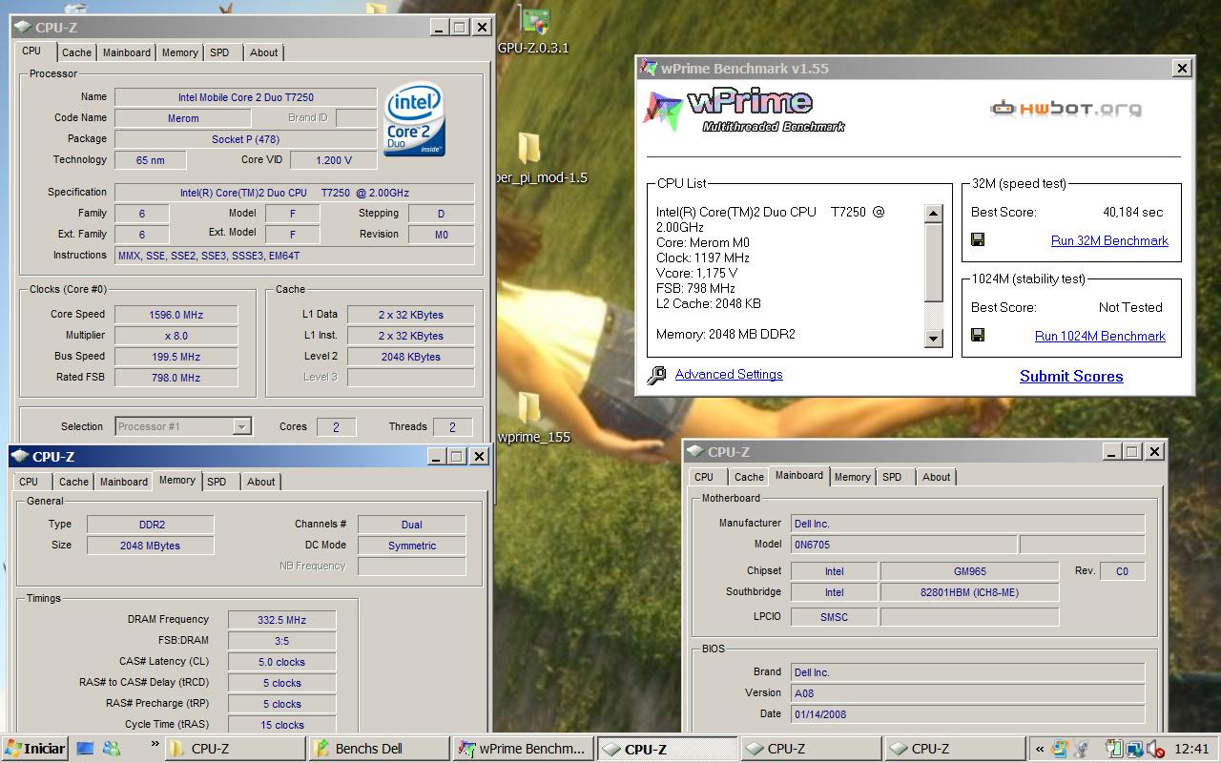Click the Bus Speed value 199.5 MHz

[176, 357]
